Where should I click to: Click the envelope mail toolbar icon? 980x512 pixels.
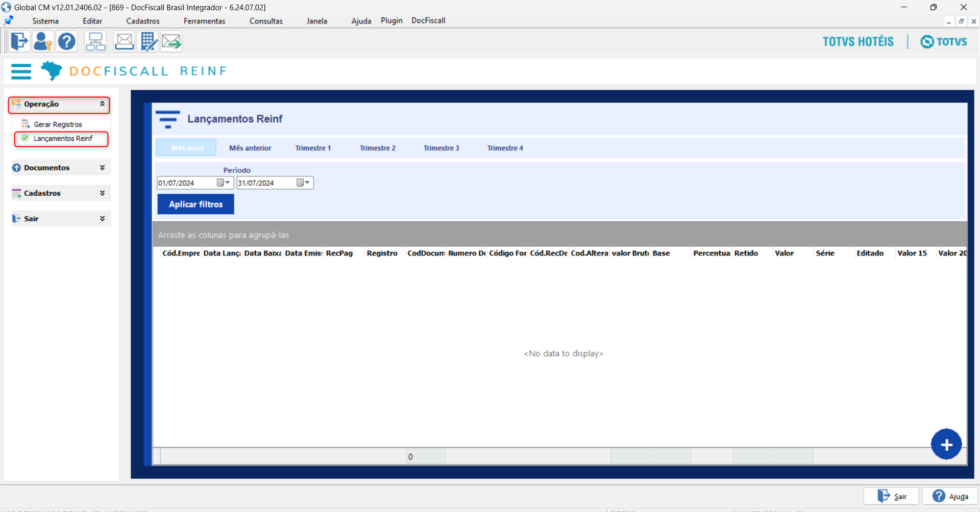[x=124, y=41]
